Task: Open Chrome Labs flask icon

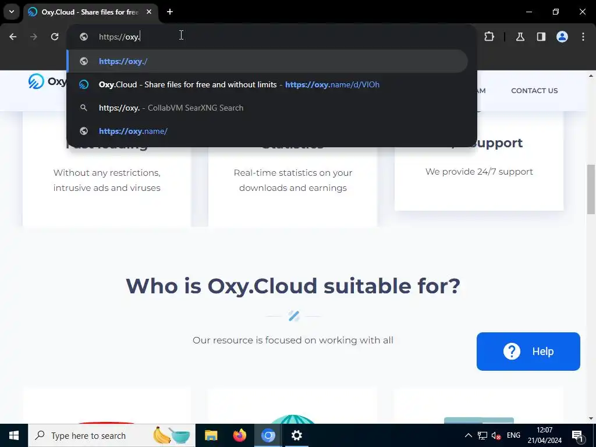Action: click(x=520, y=37)
